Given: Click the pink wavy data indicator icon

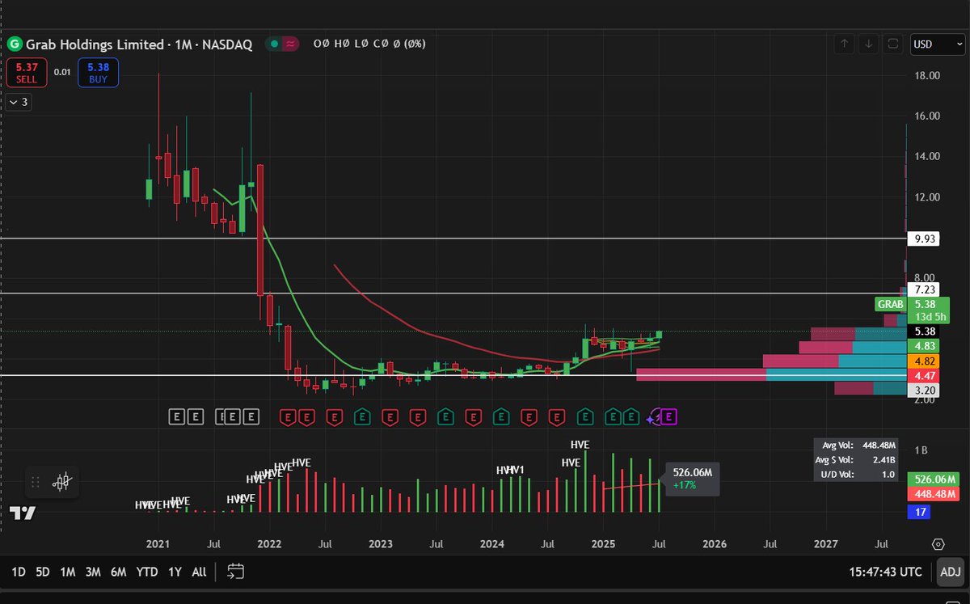Looking at the screenshot, I should coord(290,44).
